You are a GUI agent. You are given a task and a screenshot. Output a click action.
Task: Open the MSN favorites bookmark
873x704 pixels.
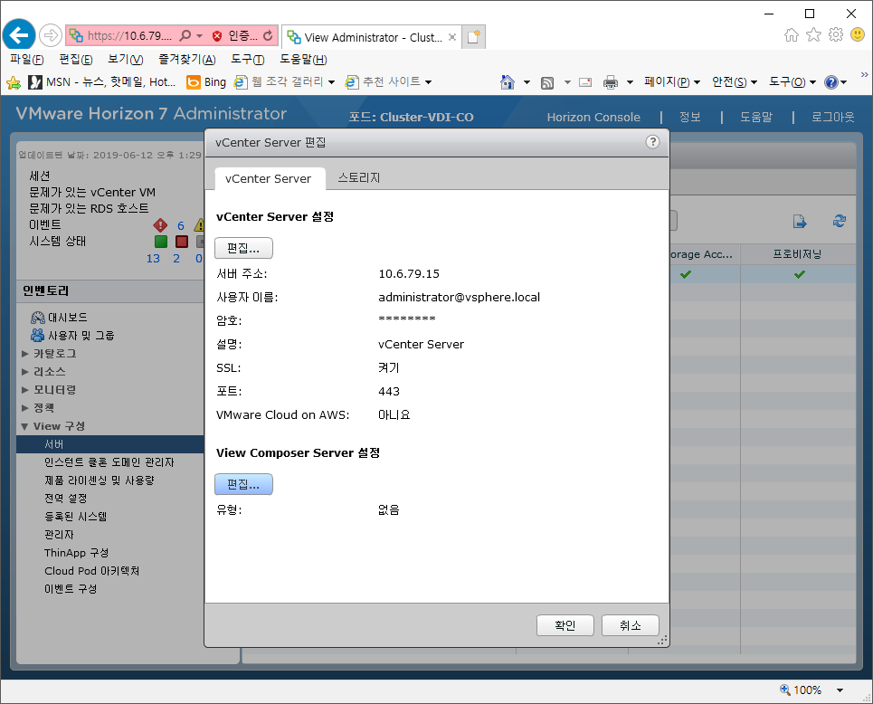[102, 82]
